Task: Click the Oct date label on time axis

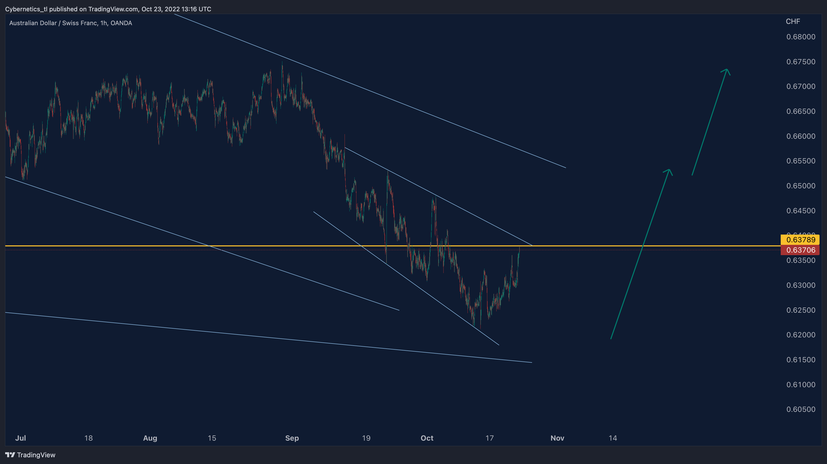Action: (427, 438)
